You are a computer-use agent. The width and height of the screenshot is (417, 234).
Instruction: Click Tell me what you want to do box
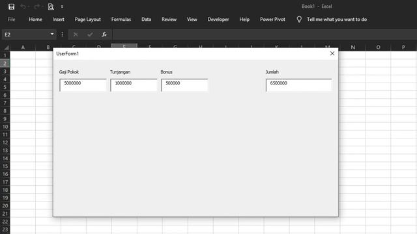337,19
